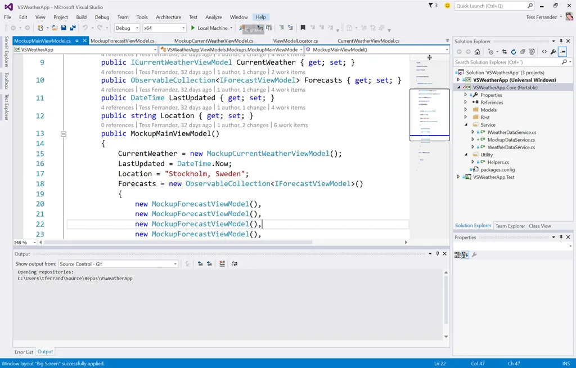Click Go to Next Message icon in Output

click(x=209, y=263)
